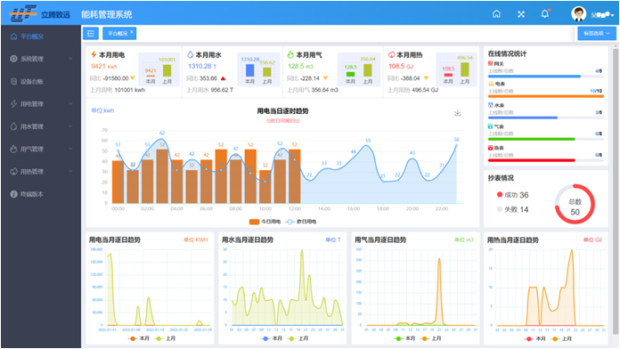Image resolution: width=620 pixels, height=349 pixels.
Task: Click the water drop icon beside 本月用水
Action: [191, 54]
